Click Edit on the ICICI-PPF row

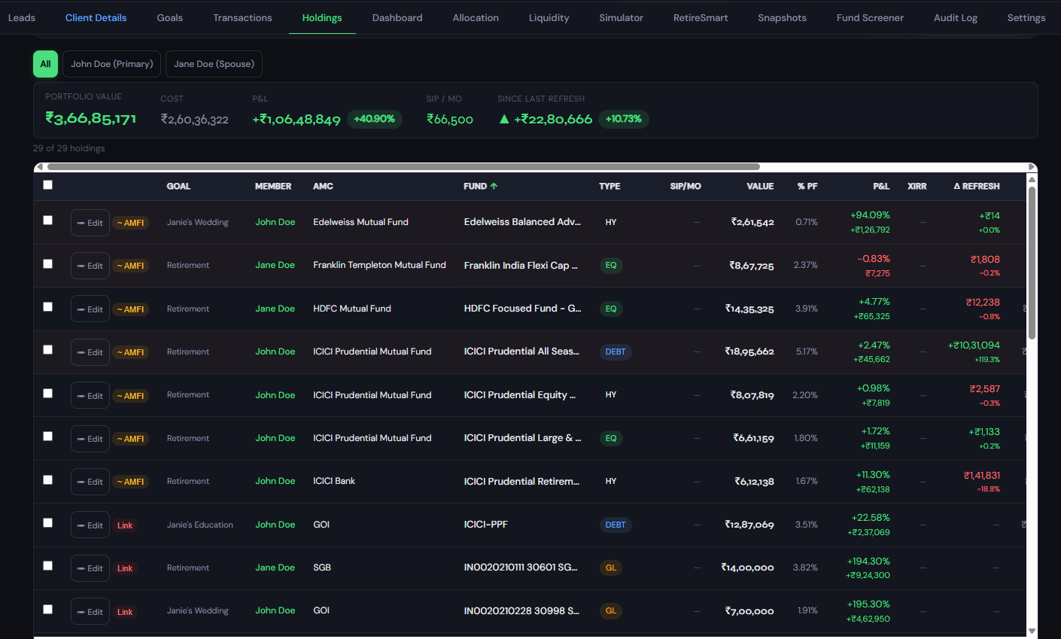pyautogui.click(x=90, y=525)
